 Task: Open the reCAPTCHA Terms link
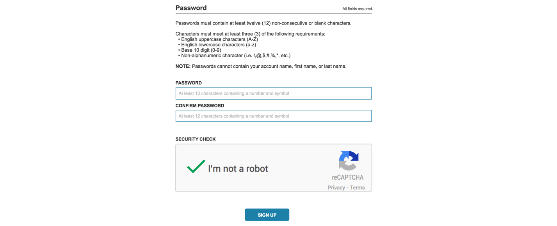357,187
